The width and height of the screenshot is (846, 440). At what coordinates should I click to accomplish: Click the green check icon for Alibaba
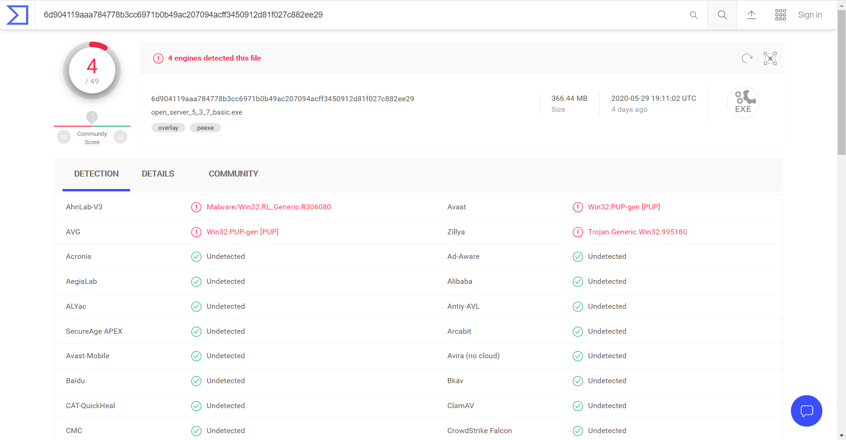(x=578, y=281)
